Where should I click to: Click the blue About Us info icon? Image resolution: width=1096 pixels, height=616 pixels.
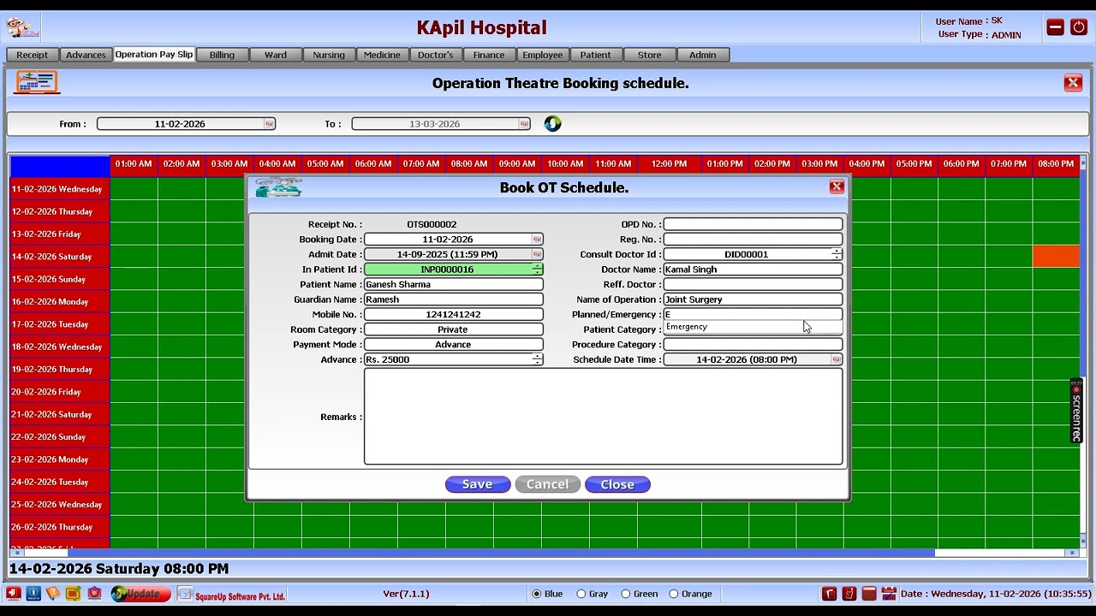pos(33,594)
